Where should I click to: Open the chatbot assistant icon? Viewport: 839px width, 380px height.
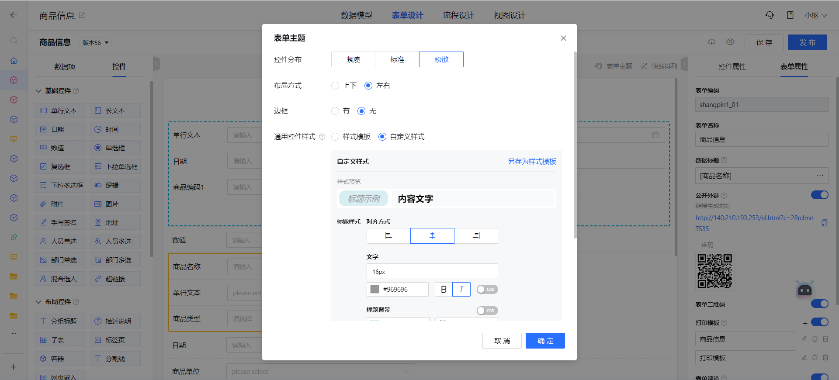click(x=804, y=289)
